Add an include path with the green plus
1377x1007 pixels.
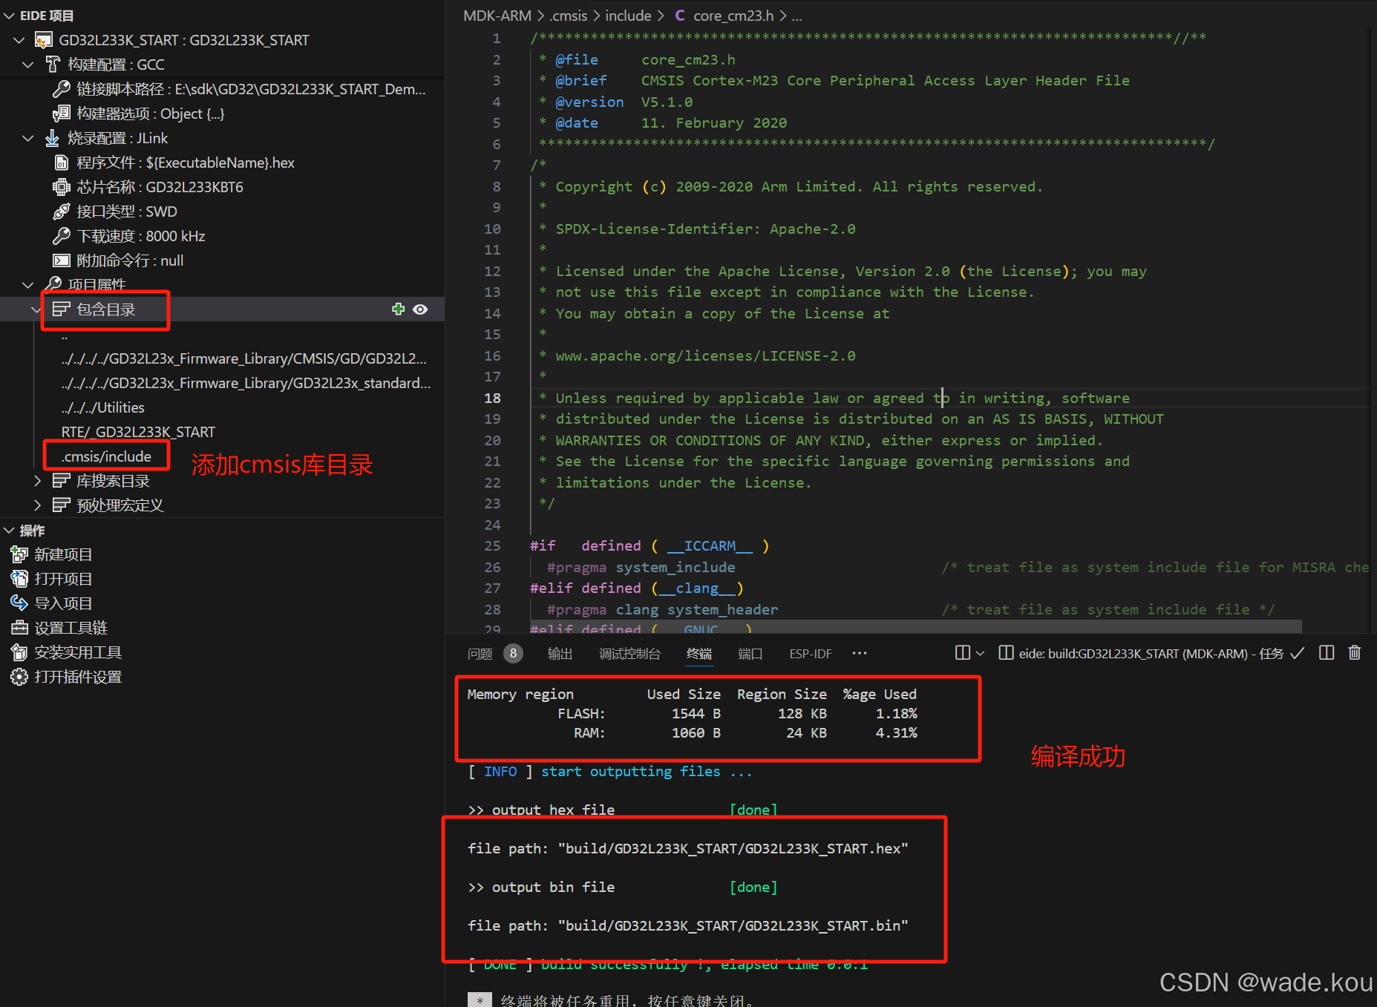click(x=399, y=309)
